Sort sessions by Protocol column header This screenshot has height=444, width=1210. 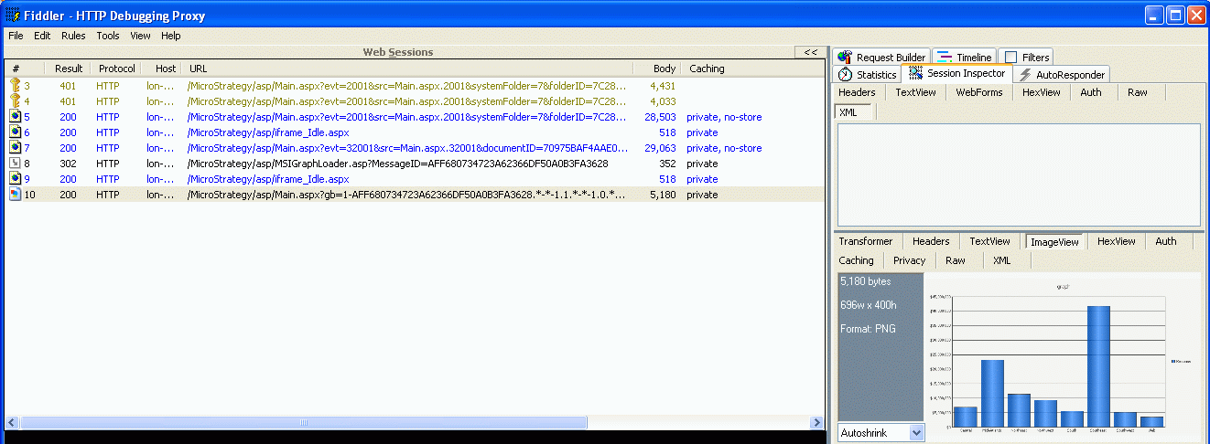tap(117, 69)
